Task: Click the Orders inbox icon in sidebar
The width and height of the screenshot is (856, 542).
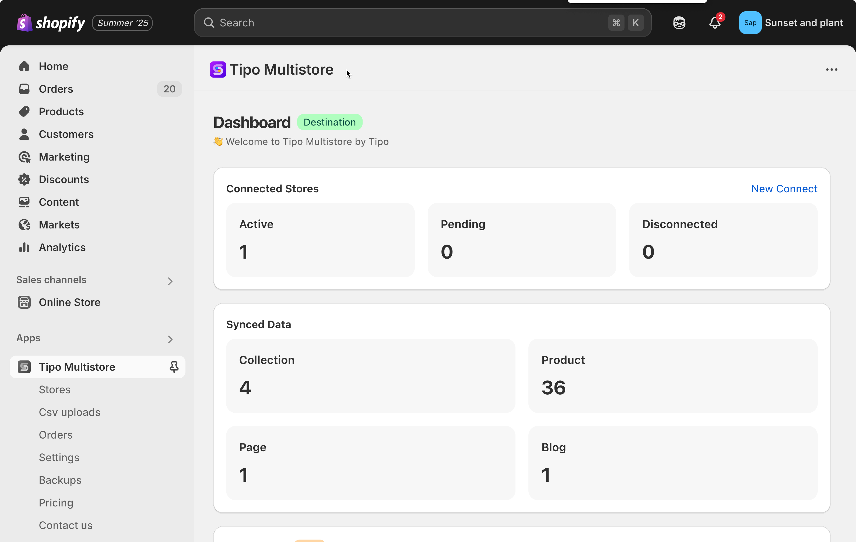Action: click(24, 89)
